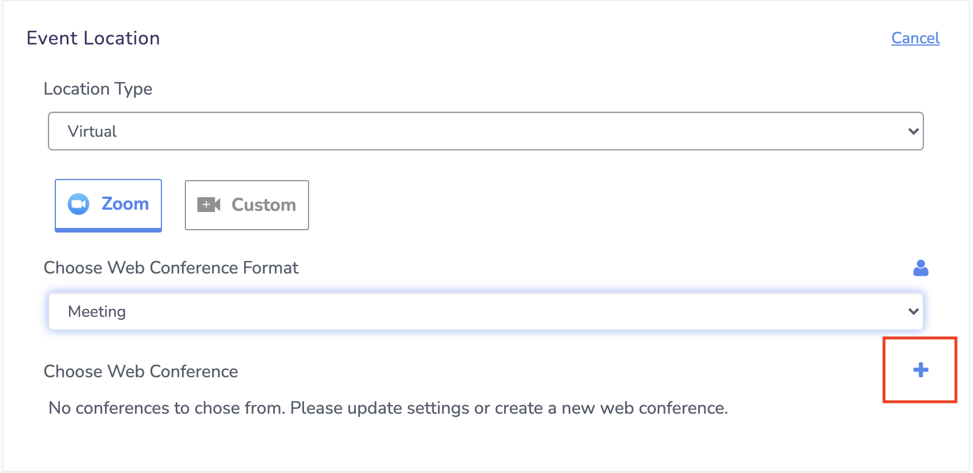The width and height of the screenshot is (973, 473).
Task: Click the Location Type label
Action: click(98, 89)
